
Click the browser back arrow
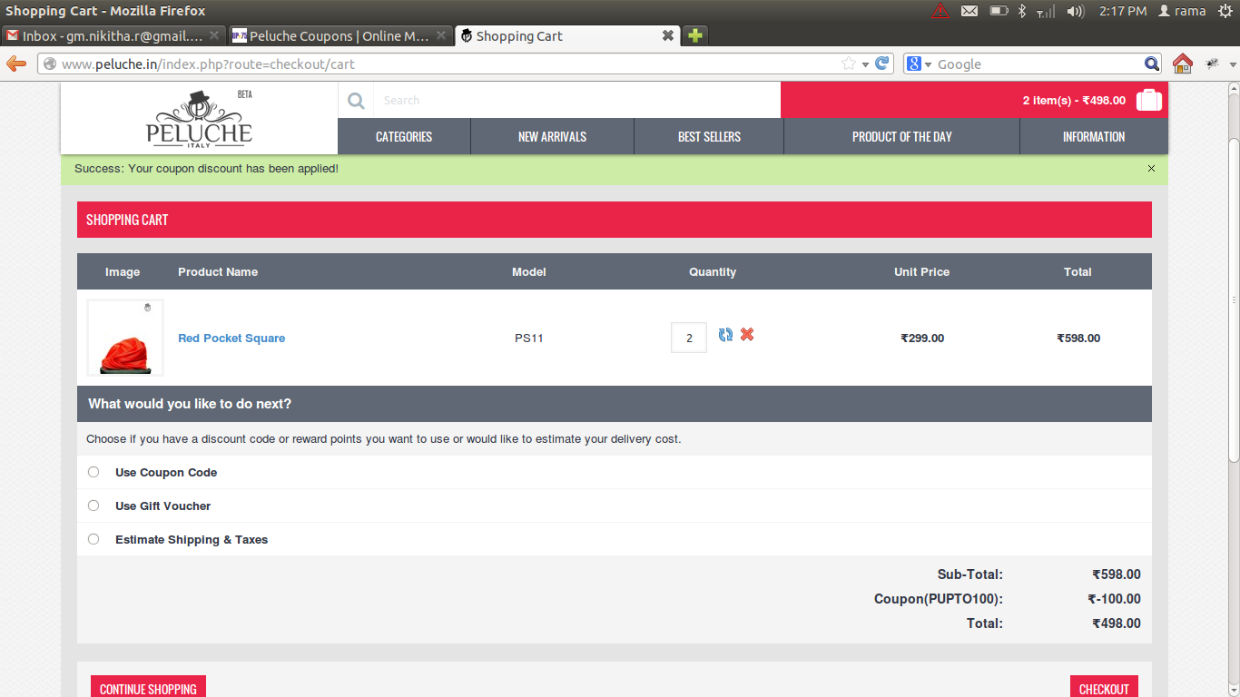point(16,64)
